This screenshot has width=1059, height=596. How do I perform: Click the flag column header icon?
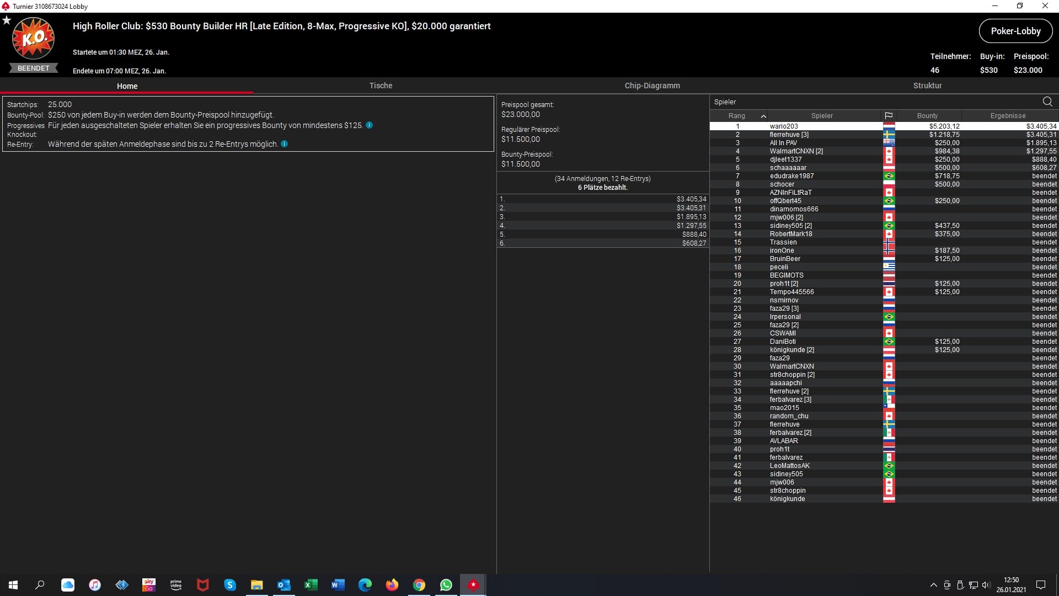point(889,116)
